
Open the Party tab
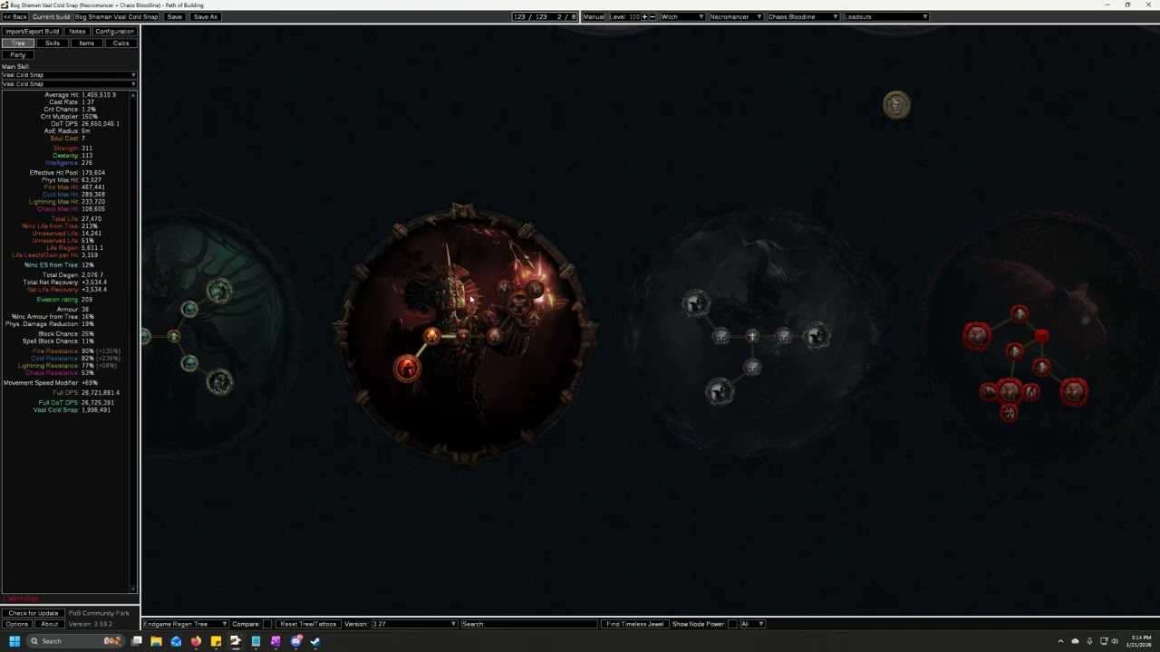pos(18,55)
